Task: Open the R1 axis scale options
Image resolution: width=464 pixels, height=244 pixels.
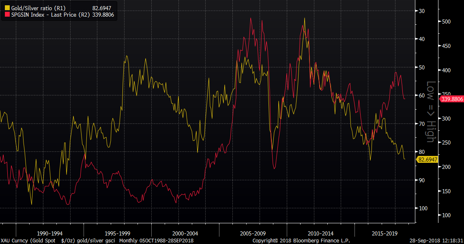Action: coord(422,122)
